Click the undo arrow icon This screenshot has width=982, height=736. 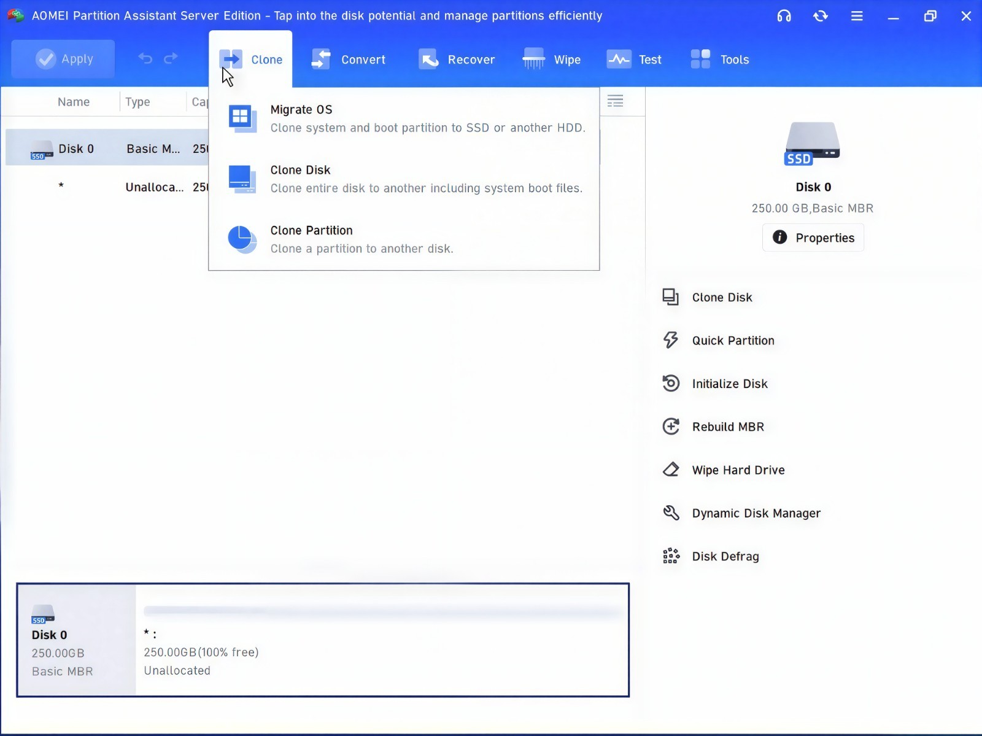[145, 58]
